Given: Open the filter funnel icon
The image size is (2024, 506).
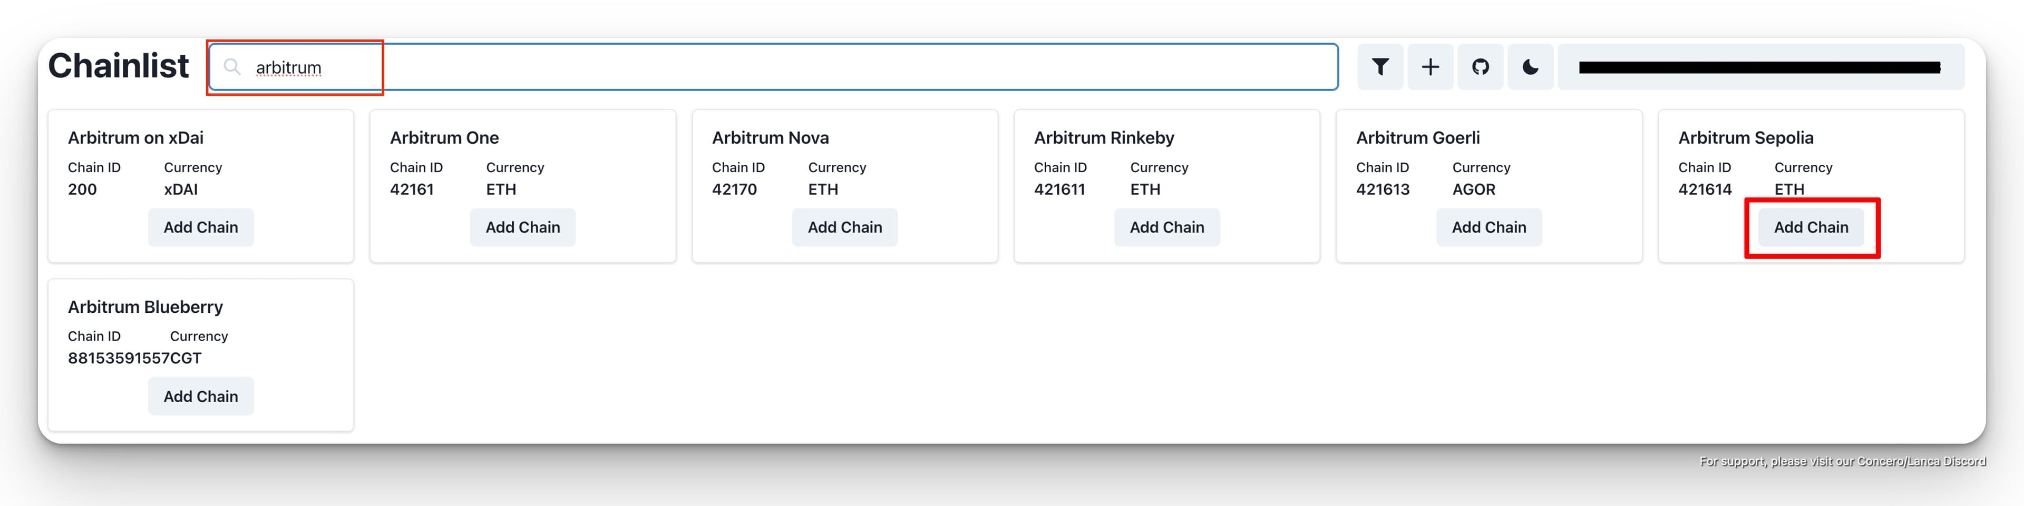Looking at the screenshot, I should [1380, 67].
